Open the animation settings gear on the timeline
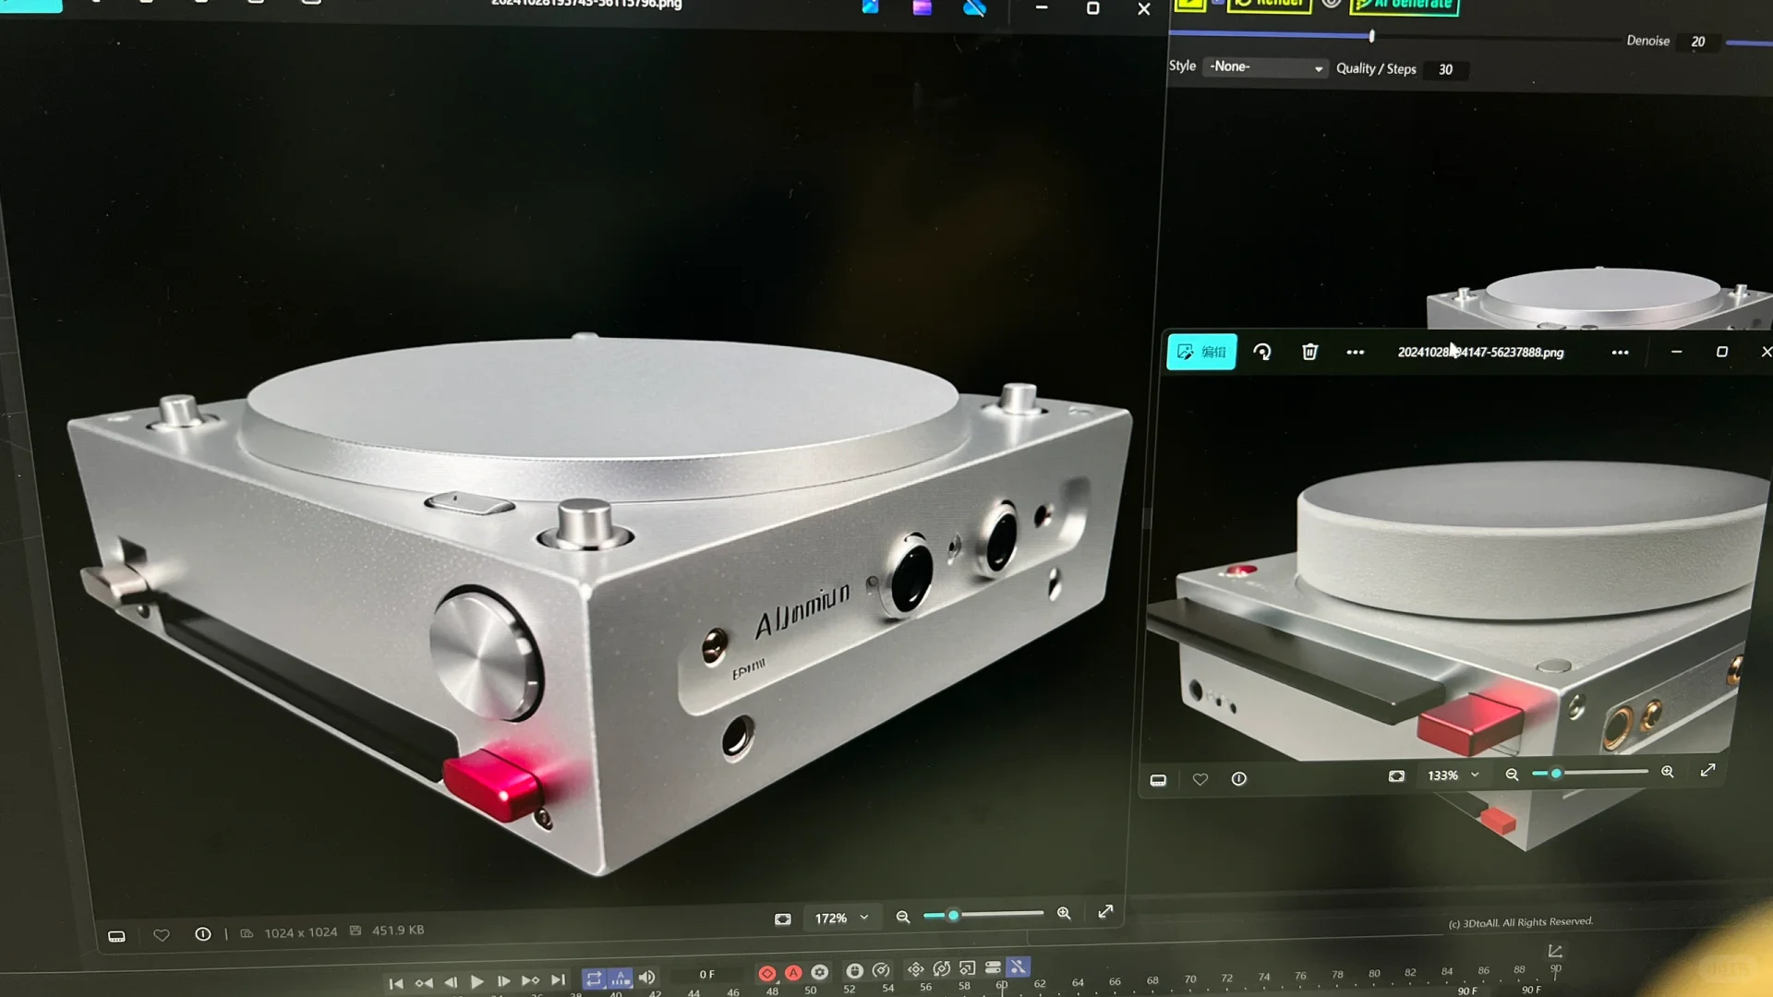Screen dimensions: 1773x997 819,972
